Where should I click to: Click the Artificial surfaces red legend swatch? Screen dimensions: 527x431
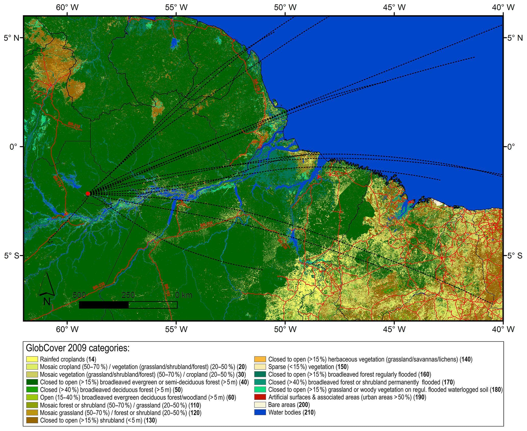click(x=260, y=397)
